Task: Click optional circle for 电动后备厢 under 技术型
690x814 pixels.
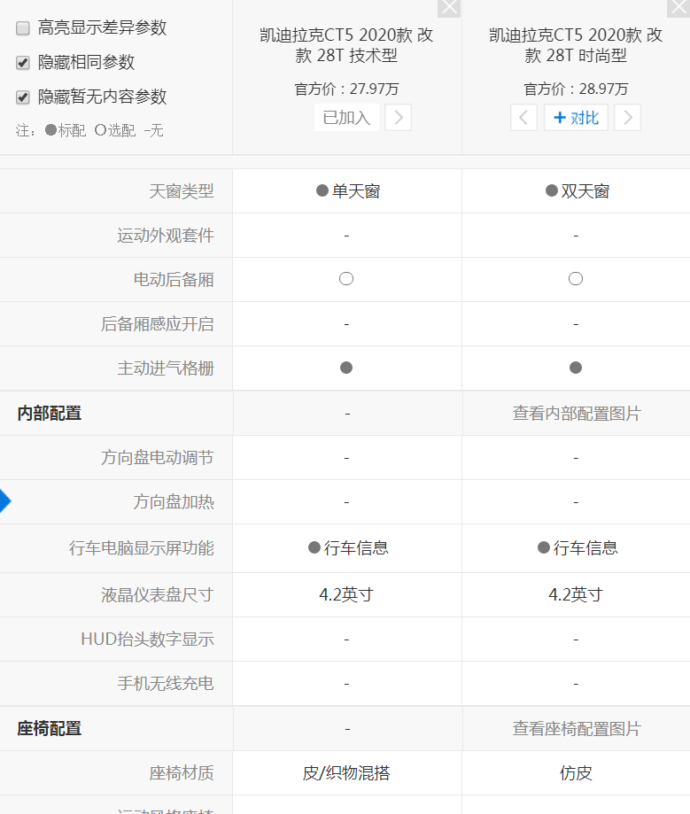Action: pos(346,279)
